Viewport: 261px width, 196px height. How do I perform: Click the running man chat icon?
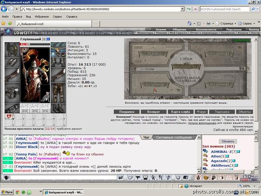click(153, 178)
